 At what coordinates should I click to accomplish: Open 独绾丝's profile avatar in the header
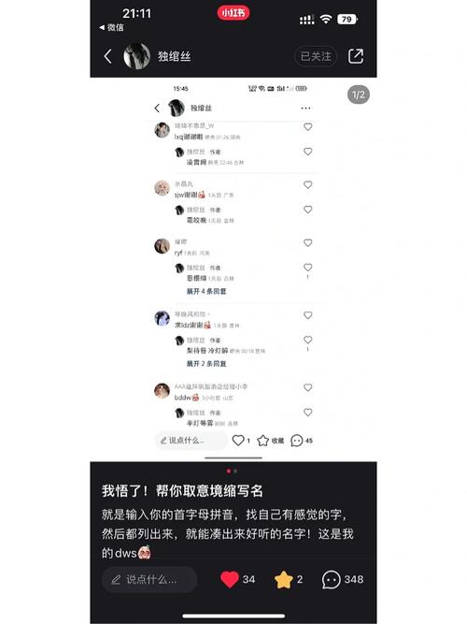(136, 56)
